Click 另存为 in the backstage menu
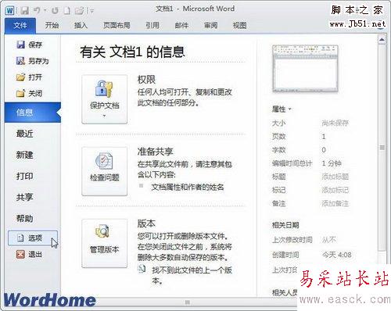391x311 pixels. [33, 61]
